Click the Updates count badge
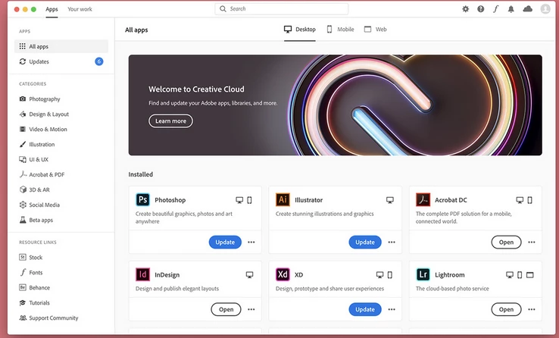This screenshot has height=338, width=559. 99,61
